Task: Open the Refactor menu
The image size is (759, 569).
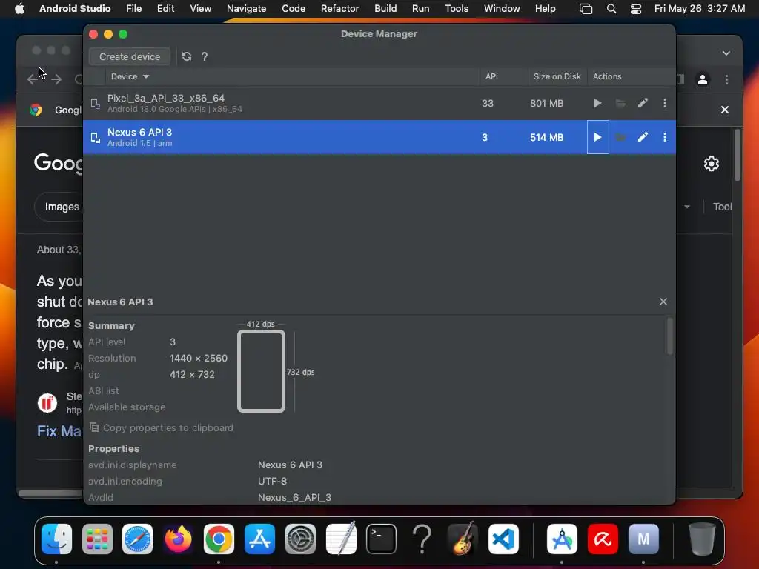Action: click(339, 8)
